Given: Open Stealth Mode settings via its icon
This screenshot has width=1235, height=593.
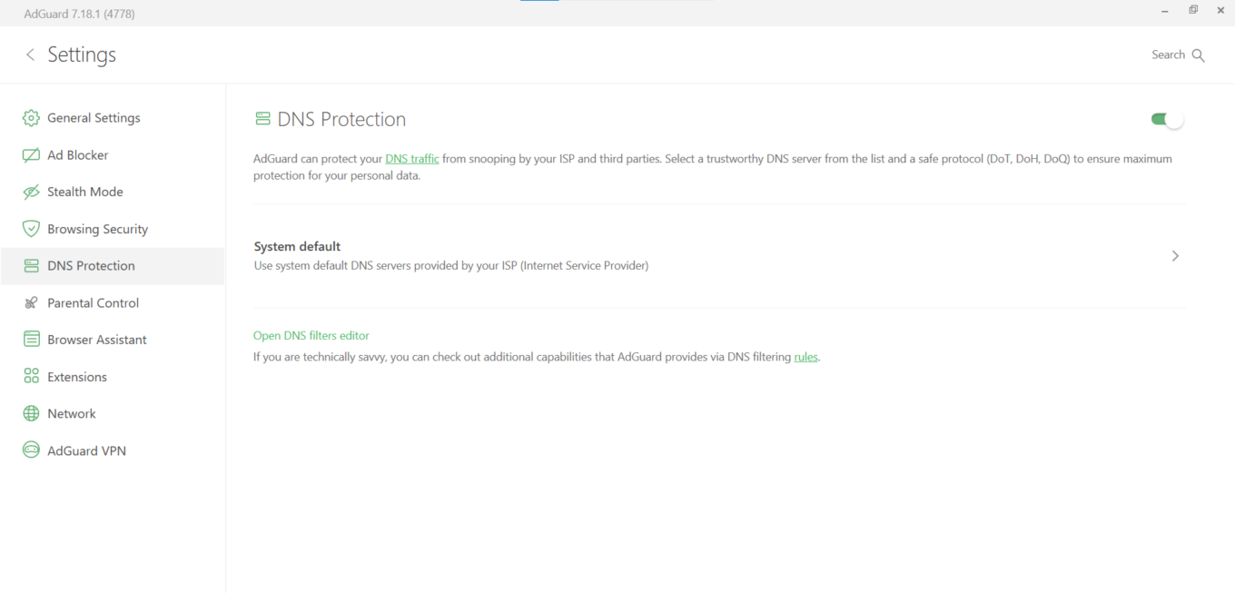Looking at the screenshot, I should click(x=30, y=192).
